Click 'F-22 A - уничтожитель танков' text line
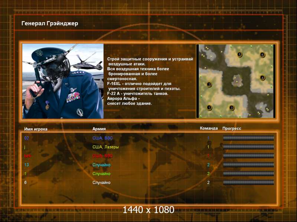The image size is (297, 222). [138, 94]
